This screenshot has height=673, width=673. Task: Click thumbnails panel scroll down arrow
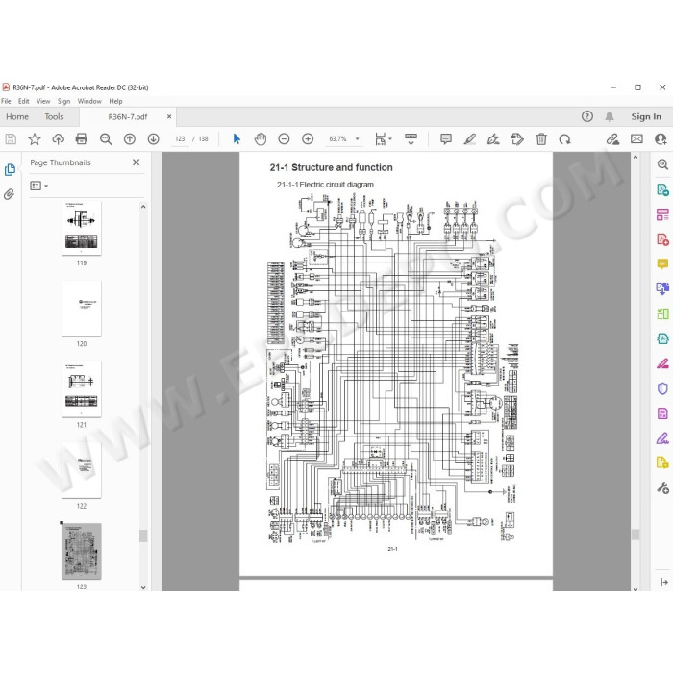coord(143,587)
